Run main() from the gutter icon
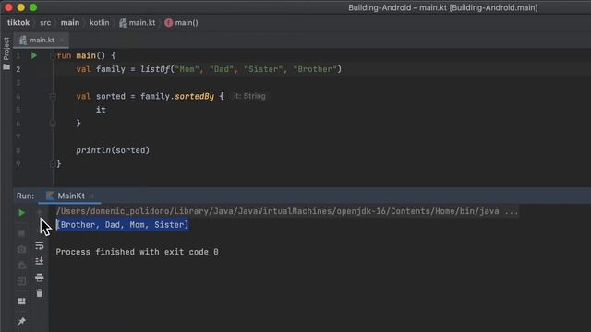This screenshot has width=591, height=332. point(34,55)
